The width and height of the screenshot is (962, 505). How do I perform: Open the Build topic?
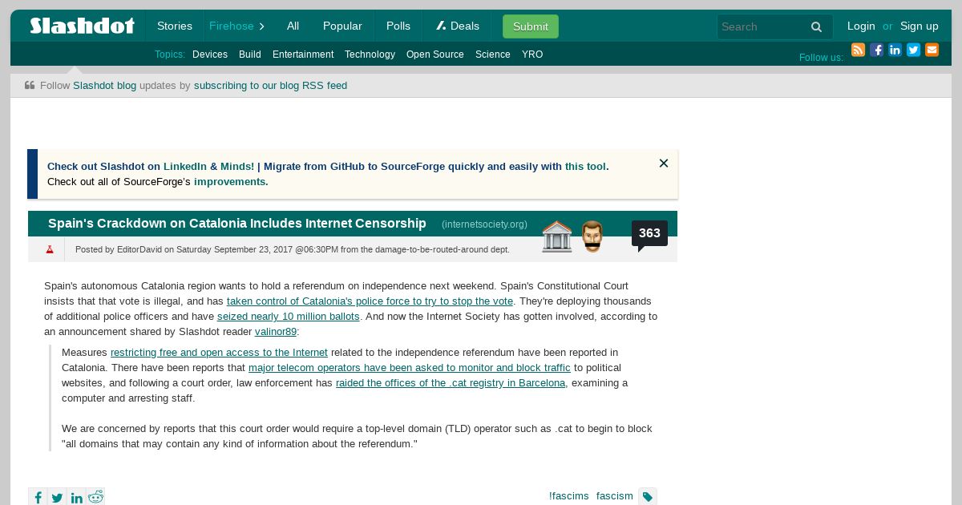(x=250, y=55)
